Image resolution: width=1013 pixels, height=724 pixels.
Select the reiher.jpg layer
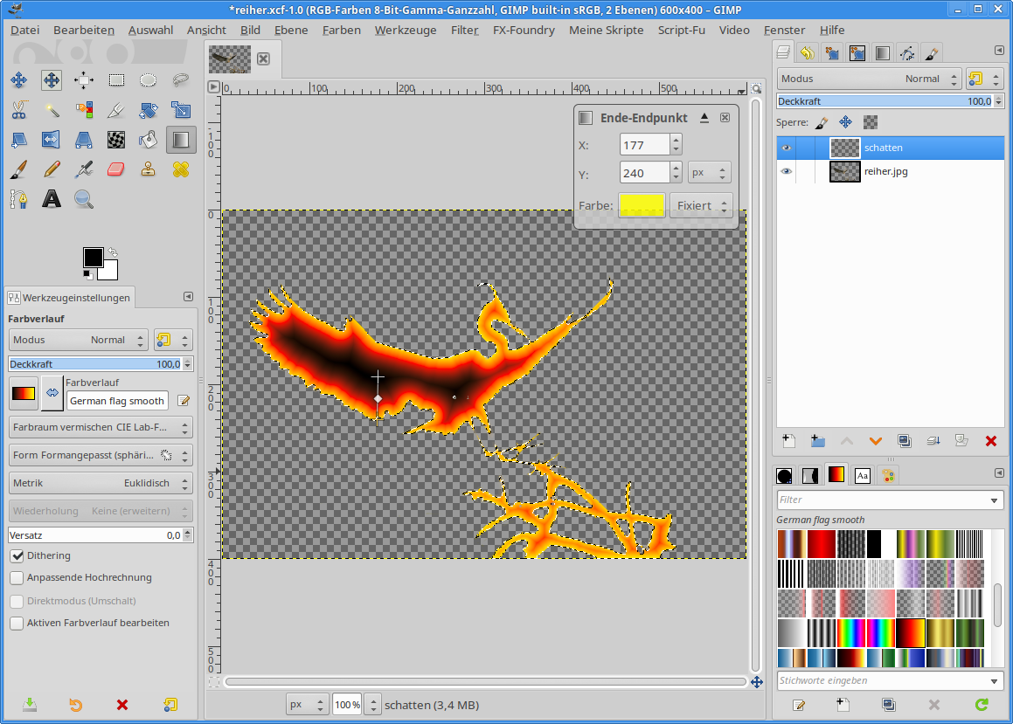point(885,172)
